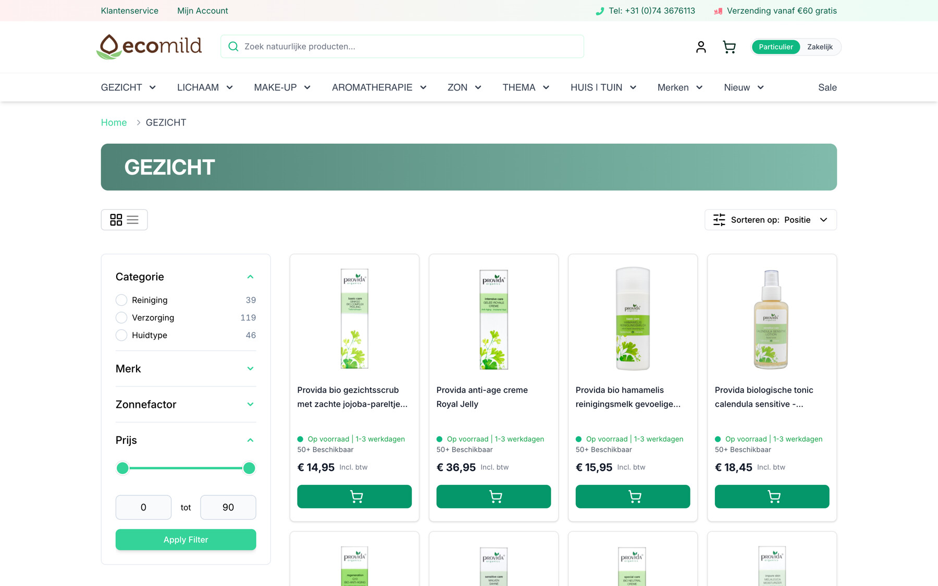Click the shipping truck icon
The image size is (938, 586).
[718, 11]
